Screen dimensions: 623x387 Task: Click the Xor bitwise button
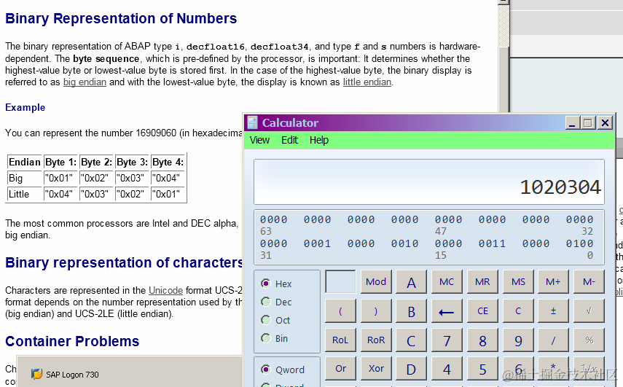point(376,369)
